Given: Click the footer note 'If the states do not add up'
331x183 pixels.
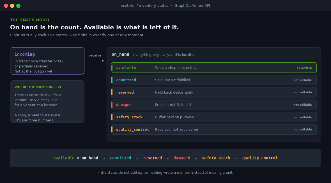Looking at the screenshot, I should point(121,173).
